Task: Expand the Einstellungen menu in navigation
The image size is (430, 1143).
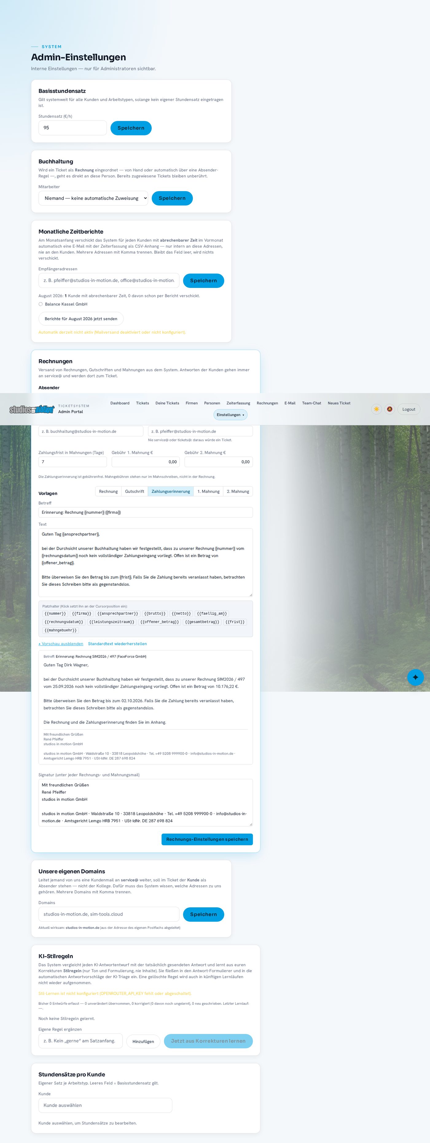Action: click(x=230, y=415)
